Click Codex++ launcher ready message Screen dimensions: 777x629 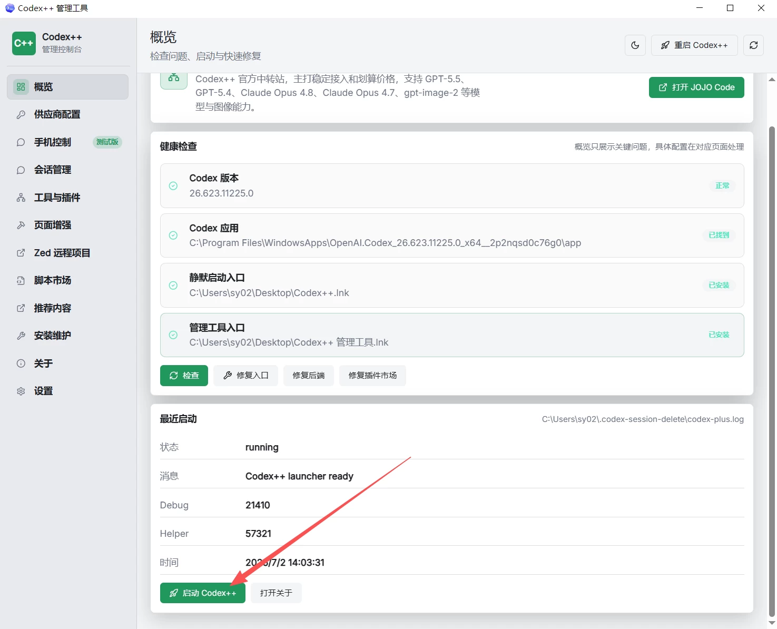(299, 476)
